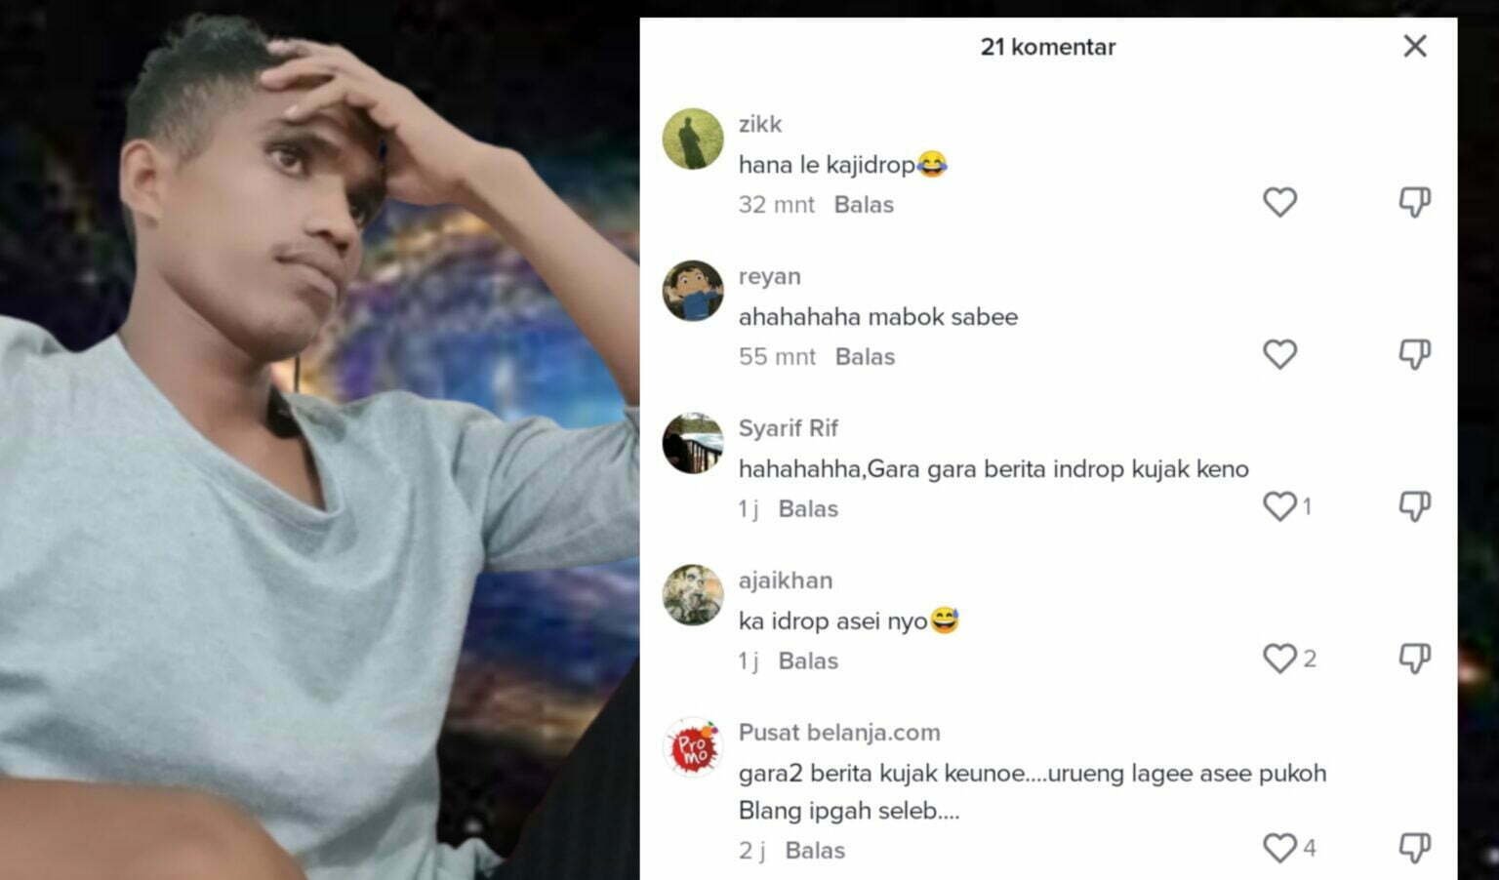The width and height of the screenshot is (1499, 880).
Task: Dislike Syarif Rif's comment
Action: [x=1414, y=506]
